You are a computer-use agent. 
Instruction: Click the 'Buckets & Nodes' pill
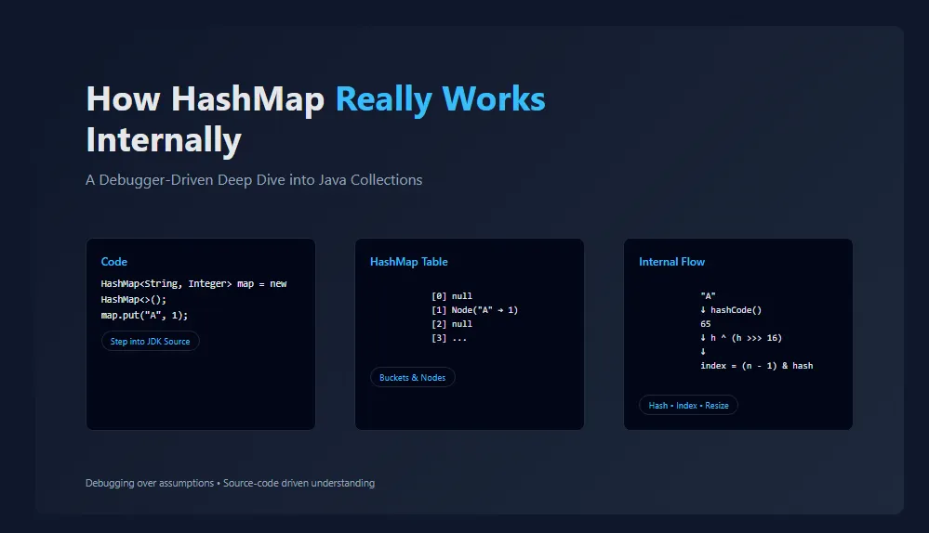pyautogui.click(x=412, y=377)
